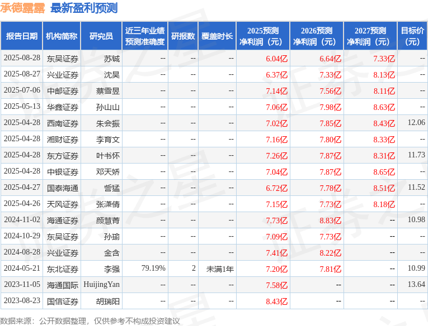Click researcher name 叶书怀
The width and height of the screenshot is (428, 326).
pyautogui.click(x=108, y=156)
